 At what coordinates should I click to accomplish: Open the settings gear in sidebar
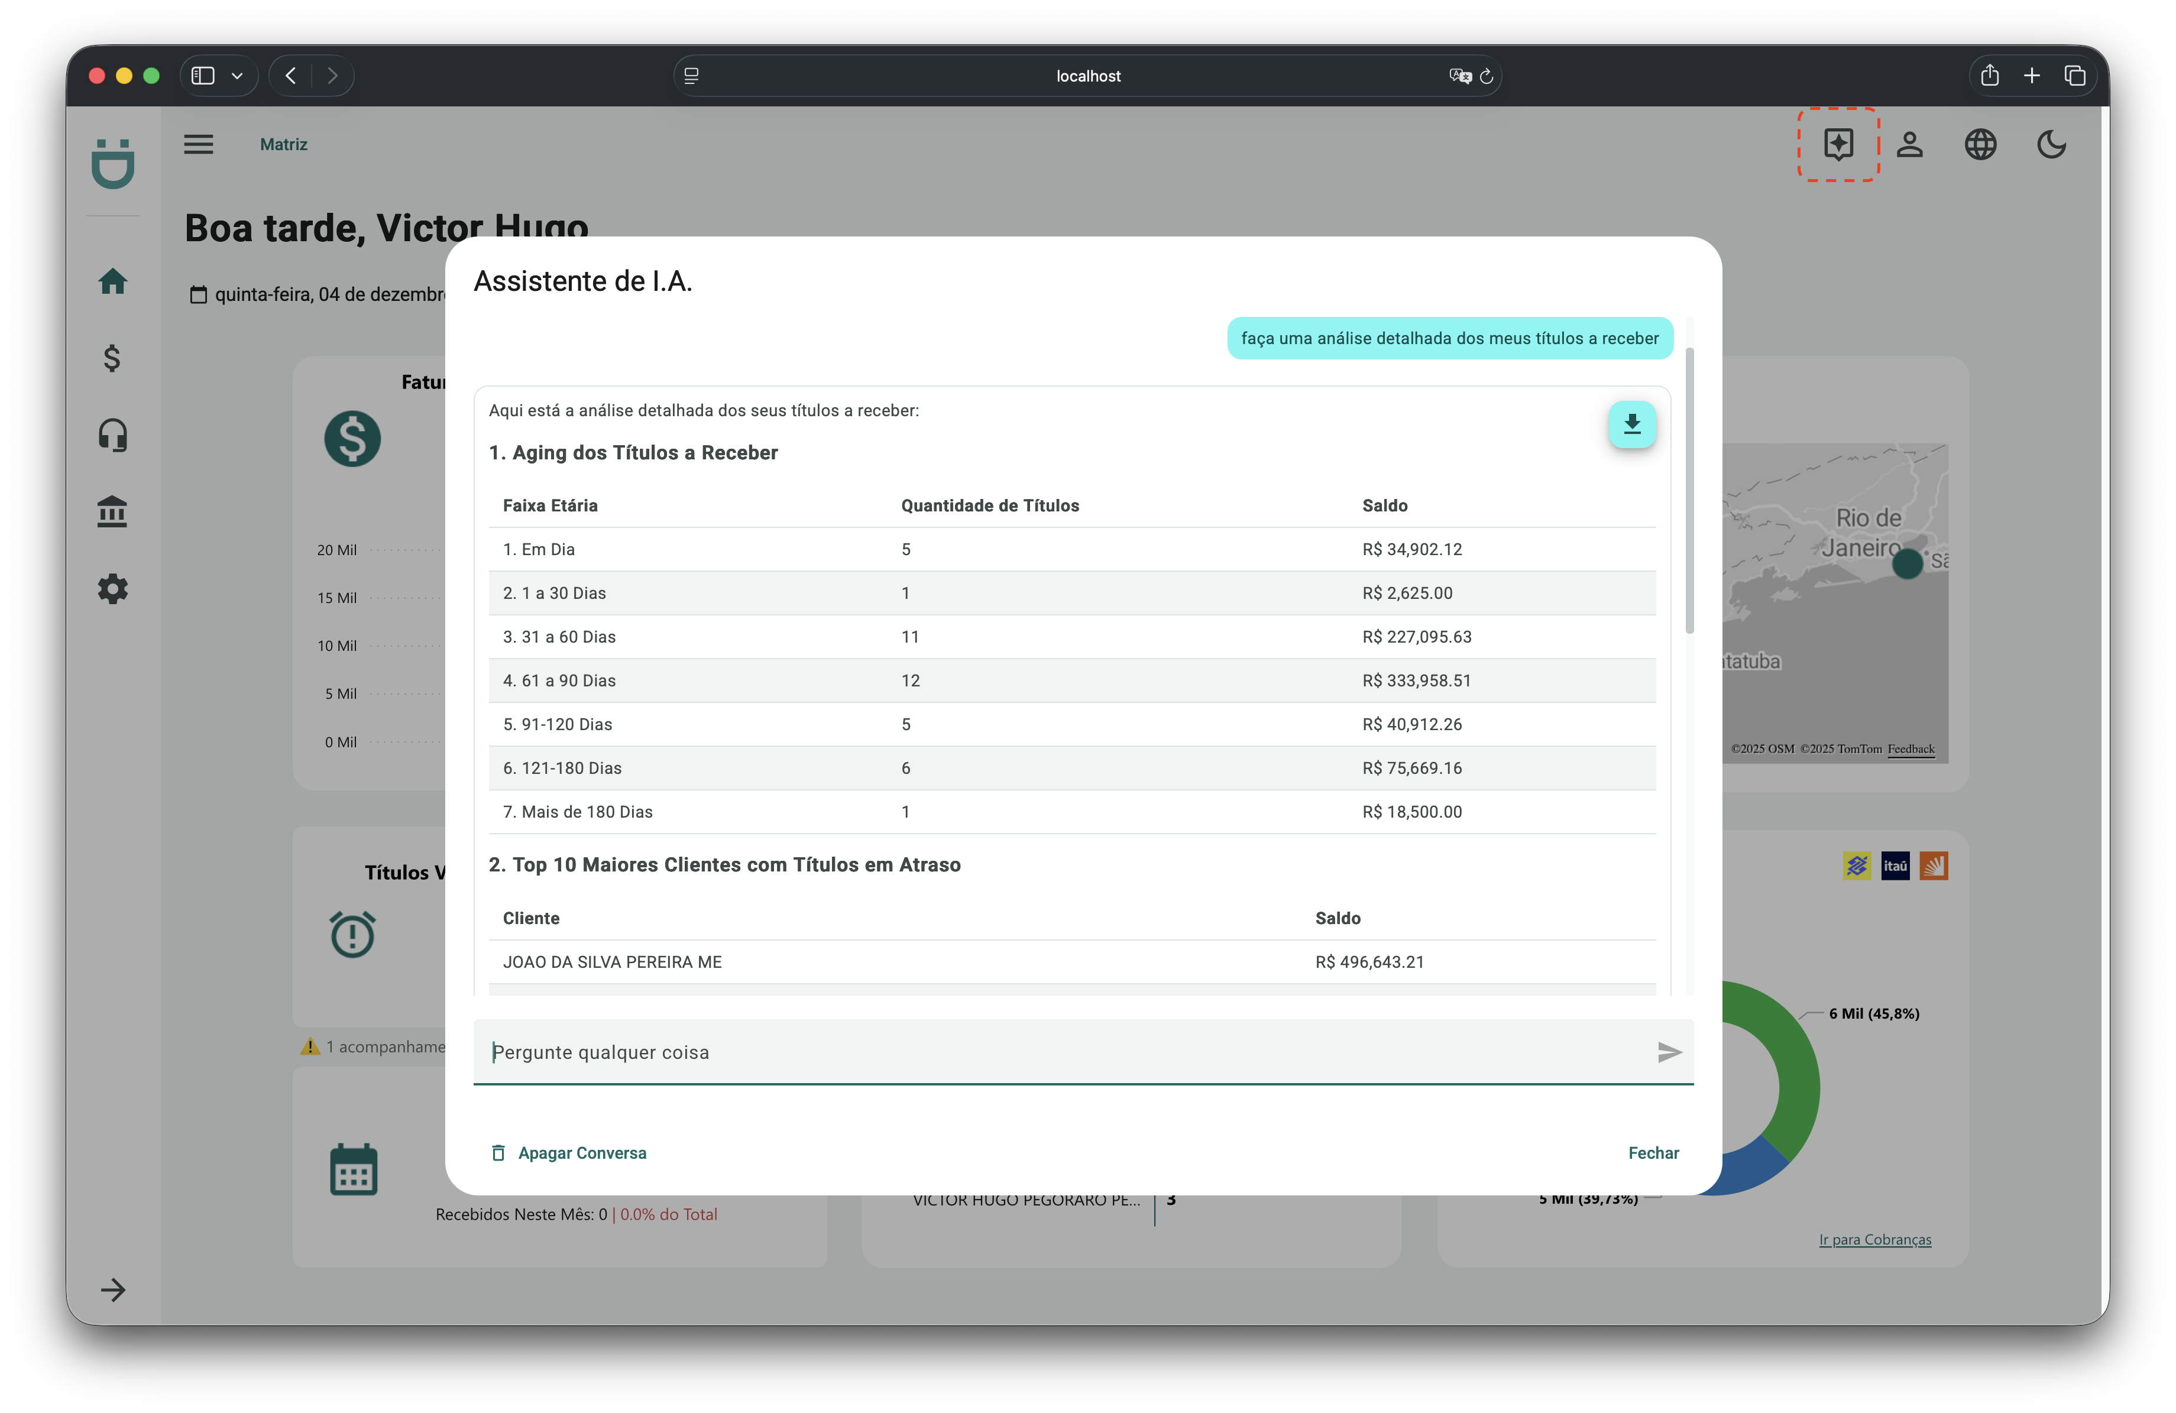[x=112, y=589]
